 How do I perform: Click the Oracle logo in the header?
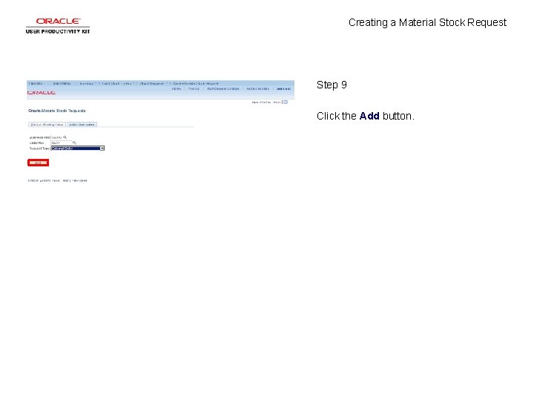click(x=42, y=92)
